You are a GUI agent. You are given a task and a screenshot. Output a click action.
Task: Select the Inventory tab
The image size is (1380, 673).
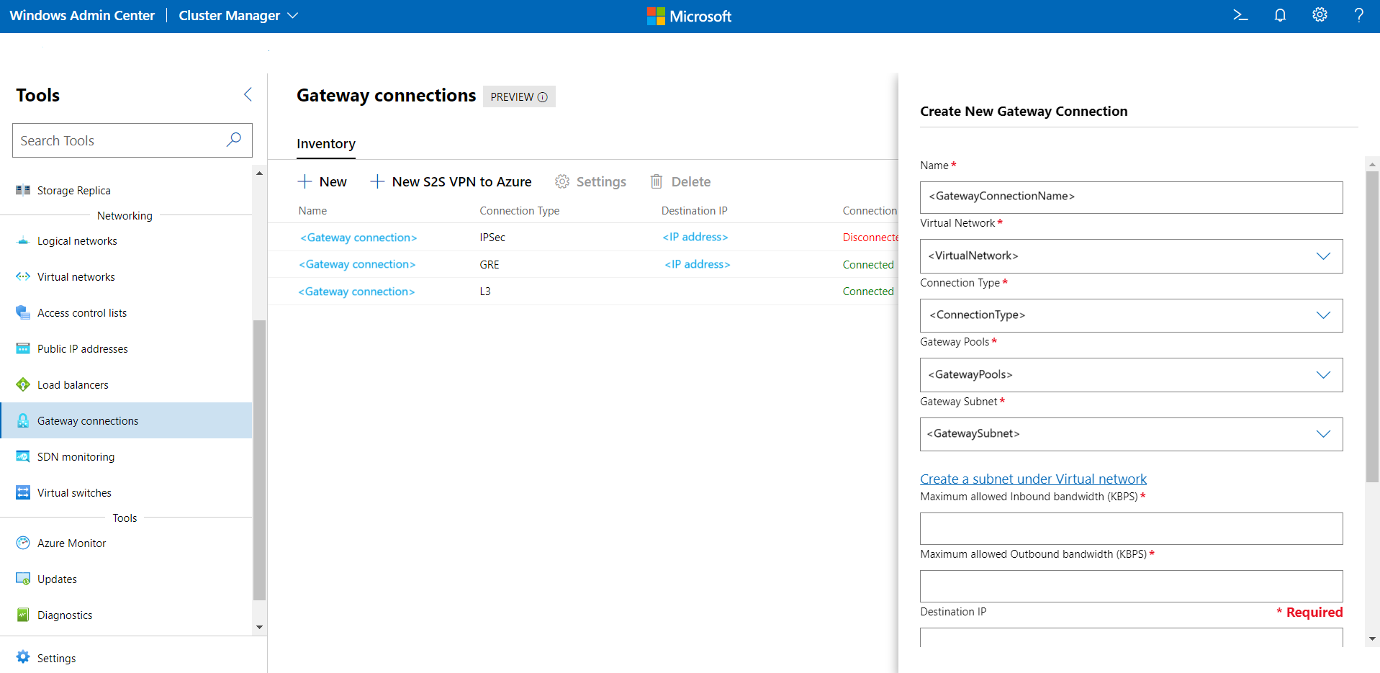click(326, 144)
